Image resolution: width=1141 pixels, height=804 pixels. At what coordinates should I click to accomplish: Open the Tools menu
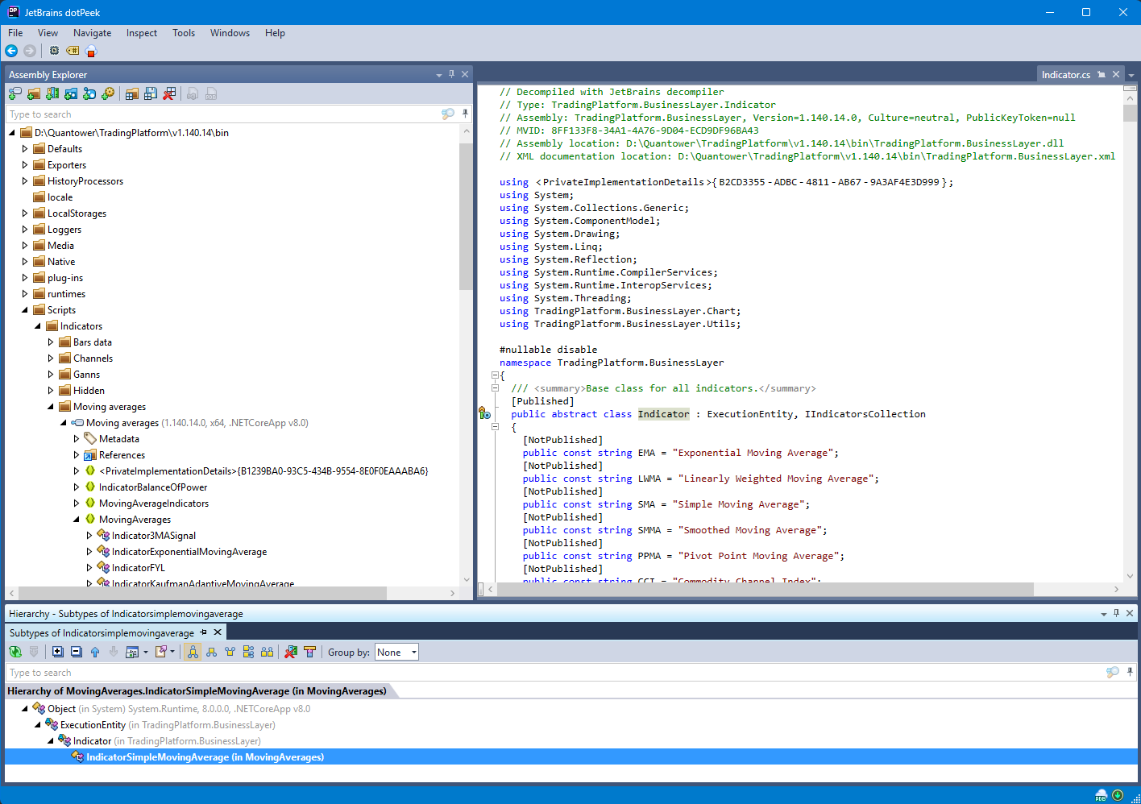click(184, 33)
